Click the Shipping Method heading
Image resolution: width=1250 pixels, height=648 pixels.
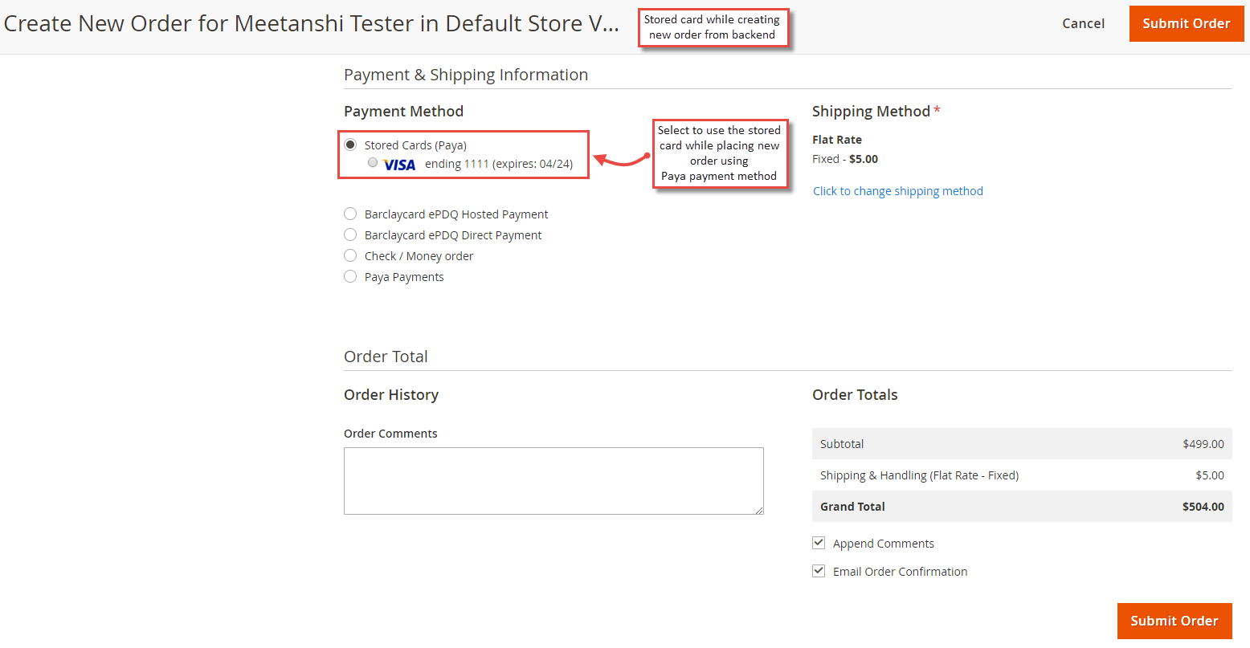(x=871, y=111)
